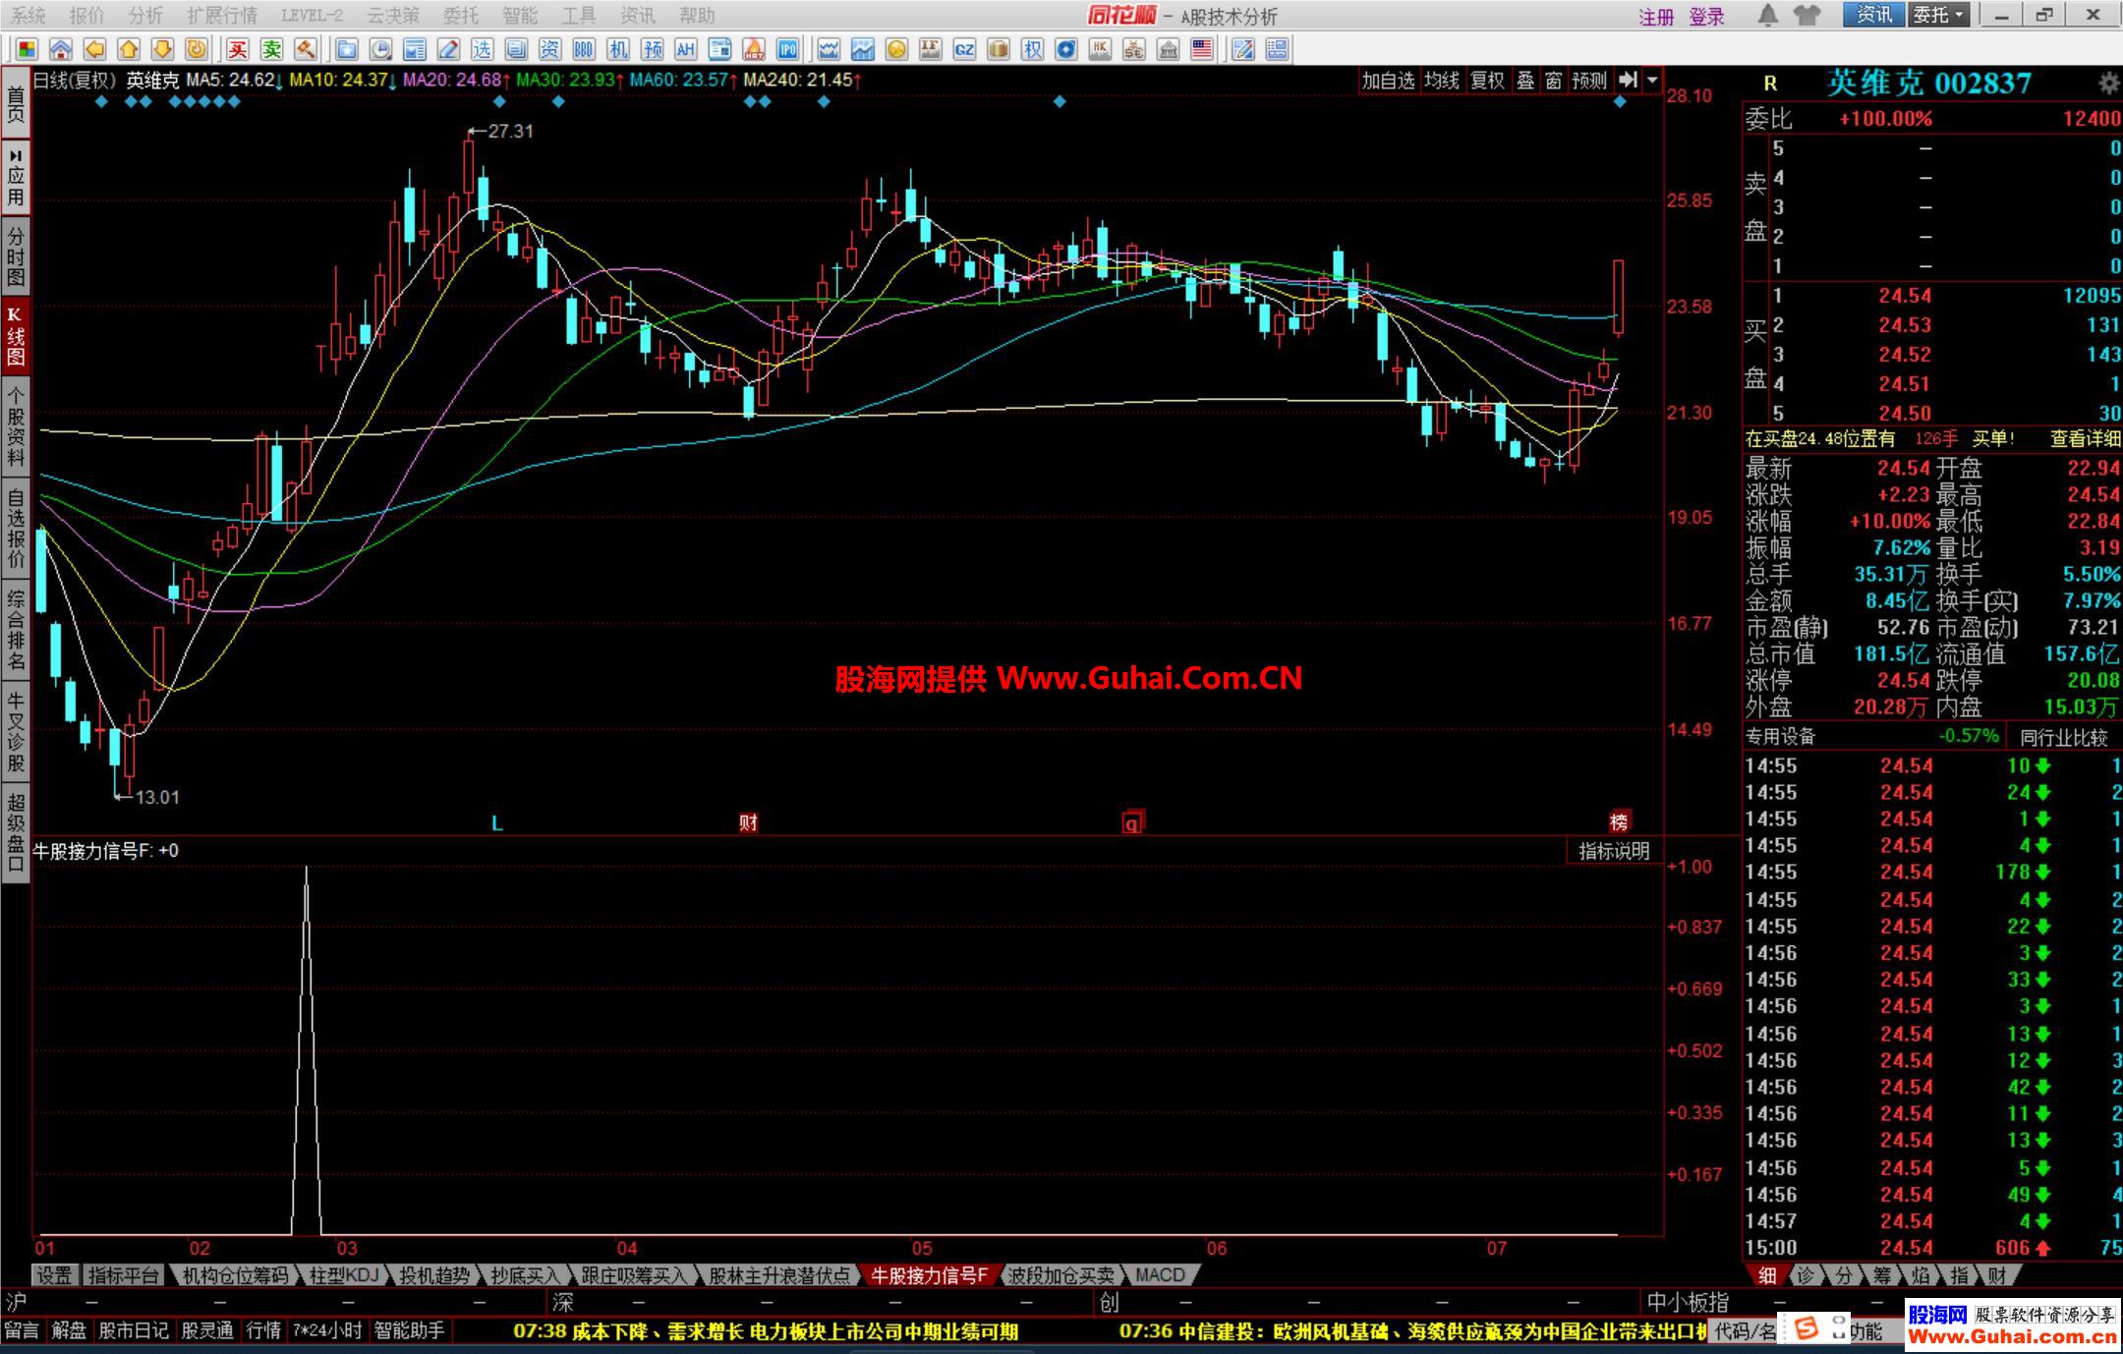Click the pencil drawing tool icon

pyautogui.click(x=448, y=49)
